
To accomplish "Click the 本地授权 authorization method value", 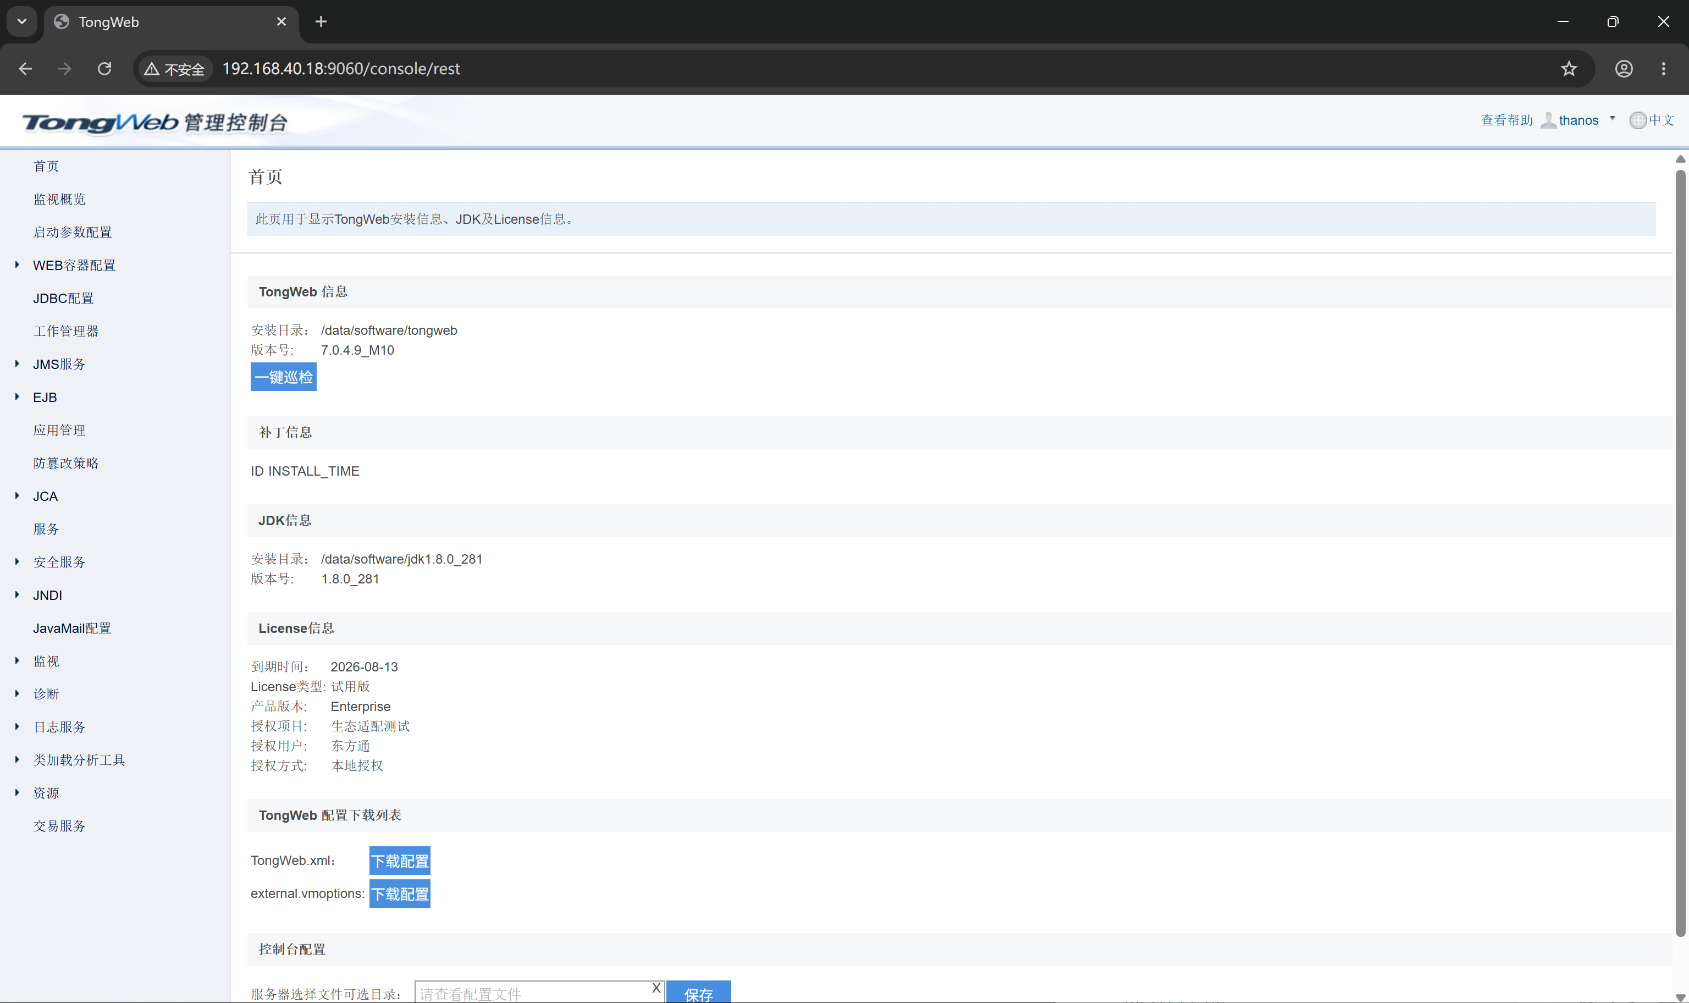I will click(357, 766).
